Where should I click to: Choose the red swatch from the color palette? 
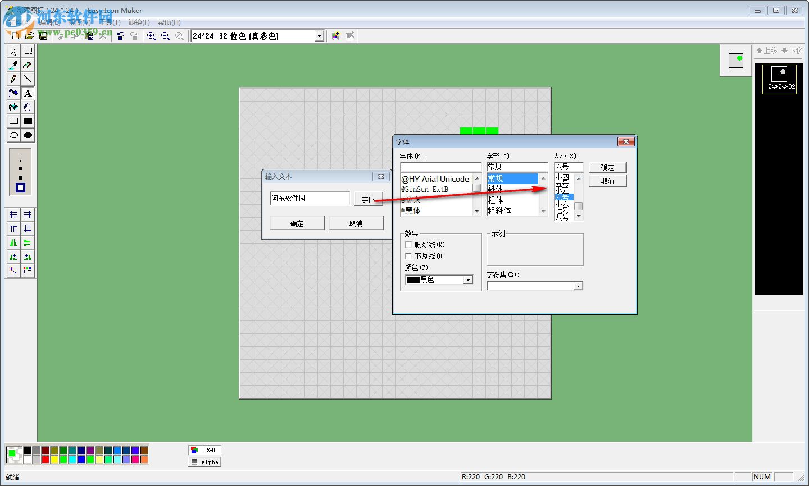coord(46,459)
